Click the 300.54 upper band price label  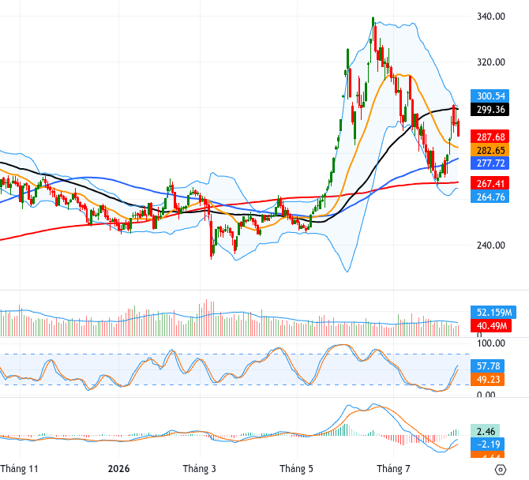click(x=490, y=96)
